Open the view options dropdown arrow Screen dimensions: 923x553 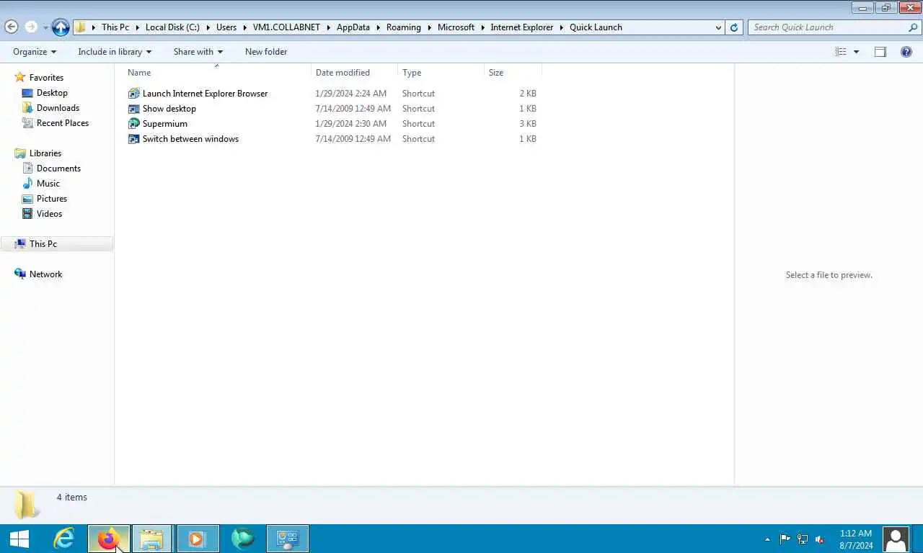tap(857, 52)
